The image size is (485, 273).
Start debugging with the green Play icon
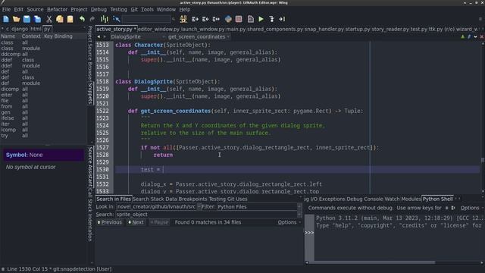pos(261,19)
